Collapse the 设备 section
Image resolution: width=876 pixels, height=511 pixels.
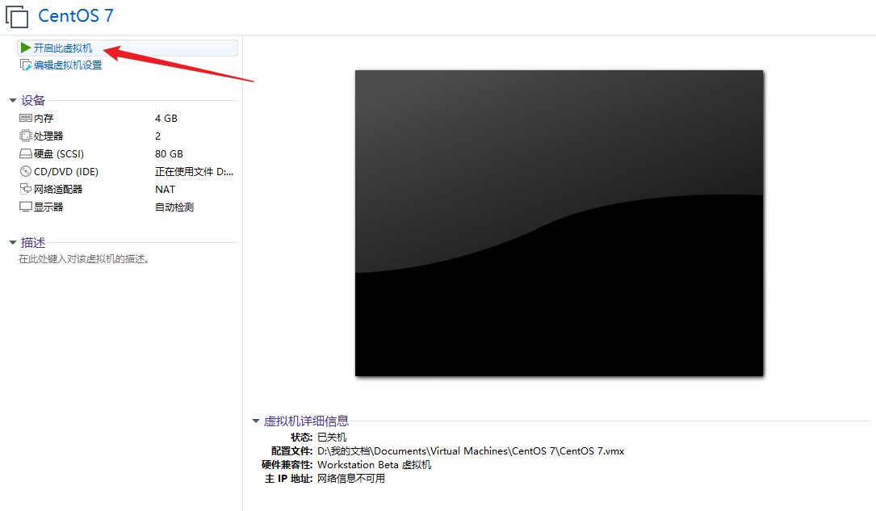tap(12, 101)
